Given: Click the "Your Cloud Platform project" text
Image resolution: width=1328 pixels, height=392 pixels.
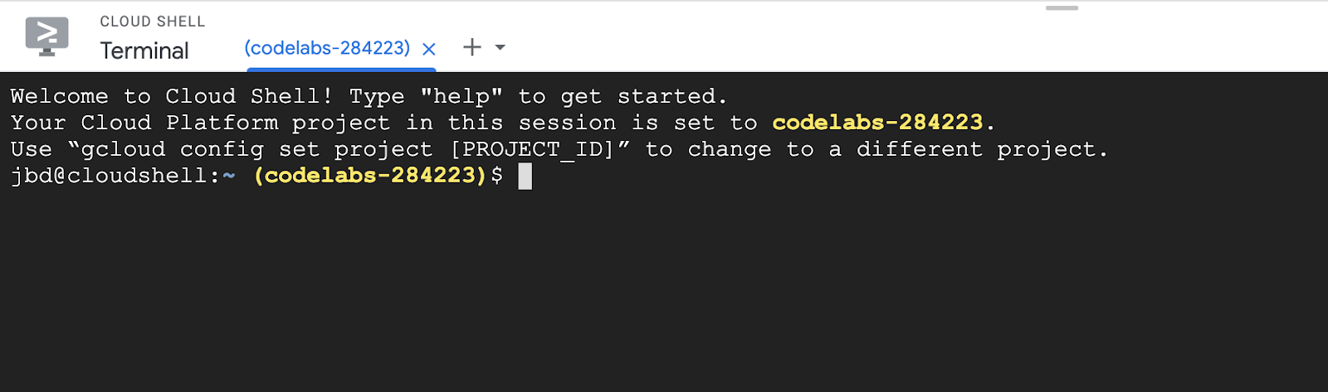Looking at the screenshot, I should pos(199,123).
